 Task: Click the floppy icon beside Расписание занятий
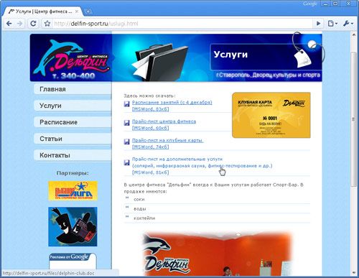click(126, 104)
